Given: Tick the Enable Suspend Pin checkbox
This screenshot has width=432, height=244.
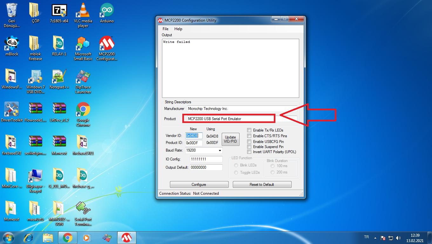Looking at the screenshot, I should pos(249,147).
